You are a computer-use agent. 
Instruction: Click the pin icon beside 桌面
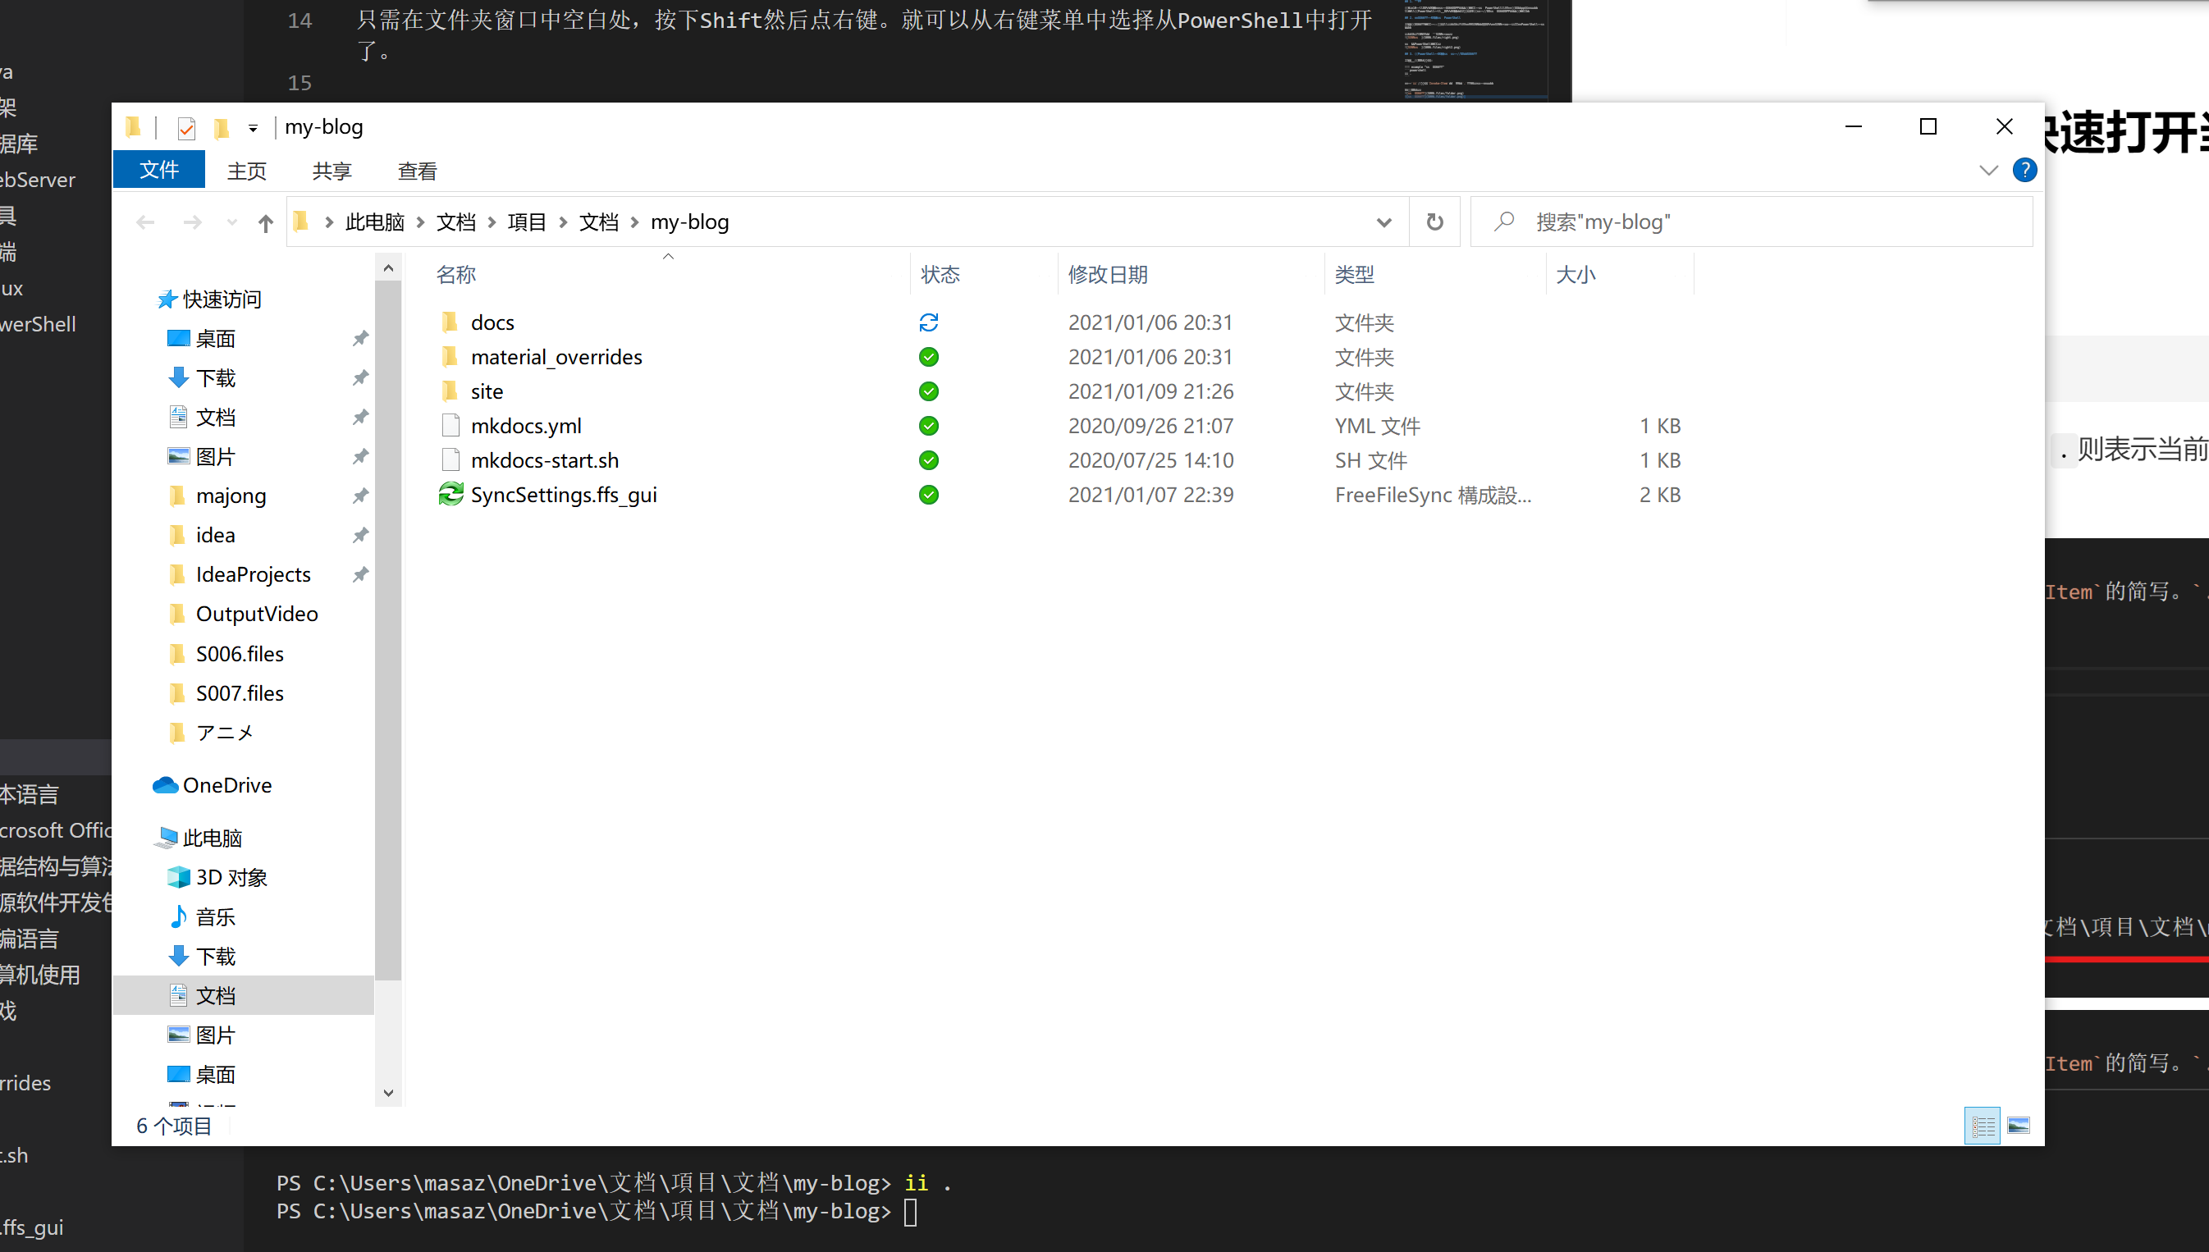tap(360, 339)
